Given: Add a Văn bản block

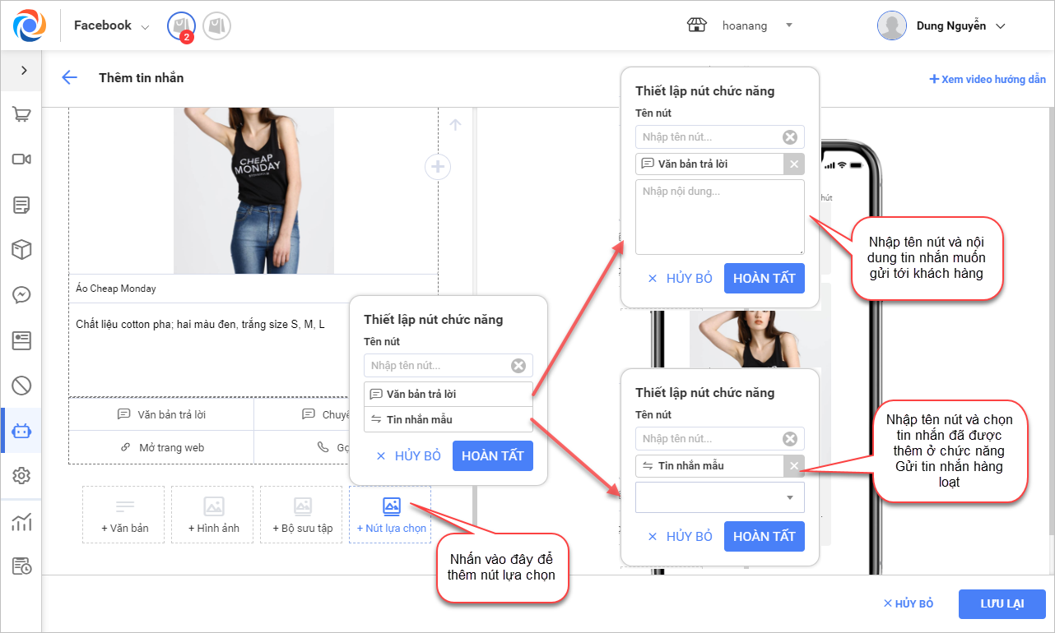Looking at the screenshot, I should (123, 515).
